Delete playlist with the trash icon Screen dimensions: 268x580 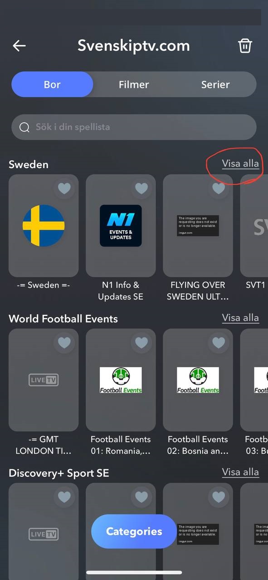click(245, 45)
